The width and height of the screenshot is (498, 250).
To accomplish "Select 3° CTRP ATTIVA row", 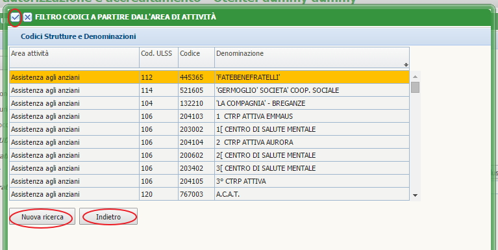I will (209, 181).
